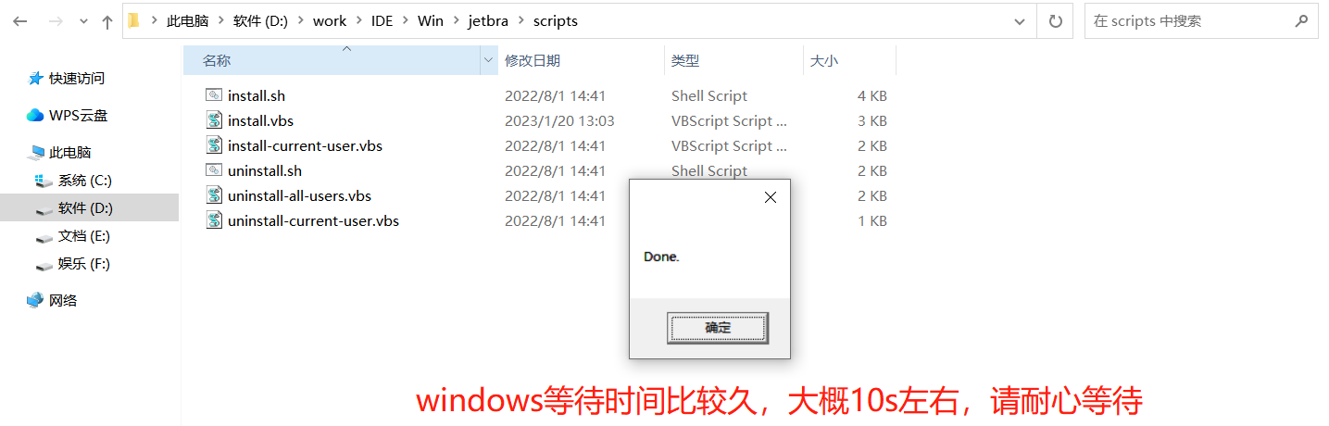The image size is (1329, 426).
Task: Go up one folder level arrow
Action: point(107,21)
